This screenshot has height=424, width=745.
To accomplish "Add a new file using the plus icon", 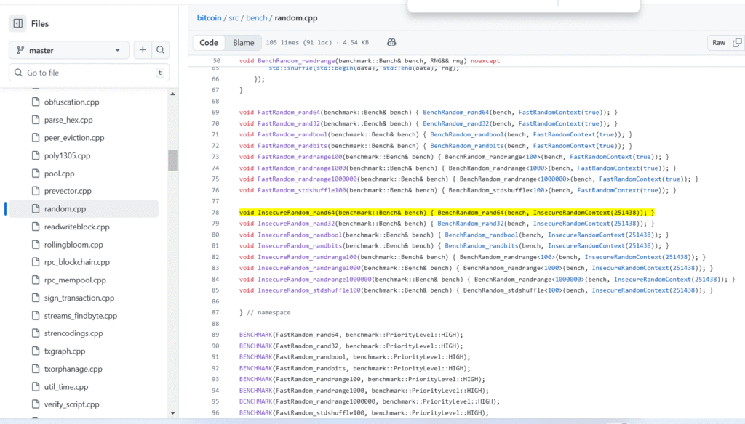I will pos(143,49).
